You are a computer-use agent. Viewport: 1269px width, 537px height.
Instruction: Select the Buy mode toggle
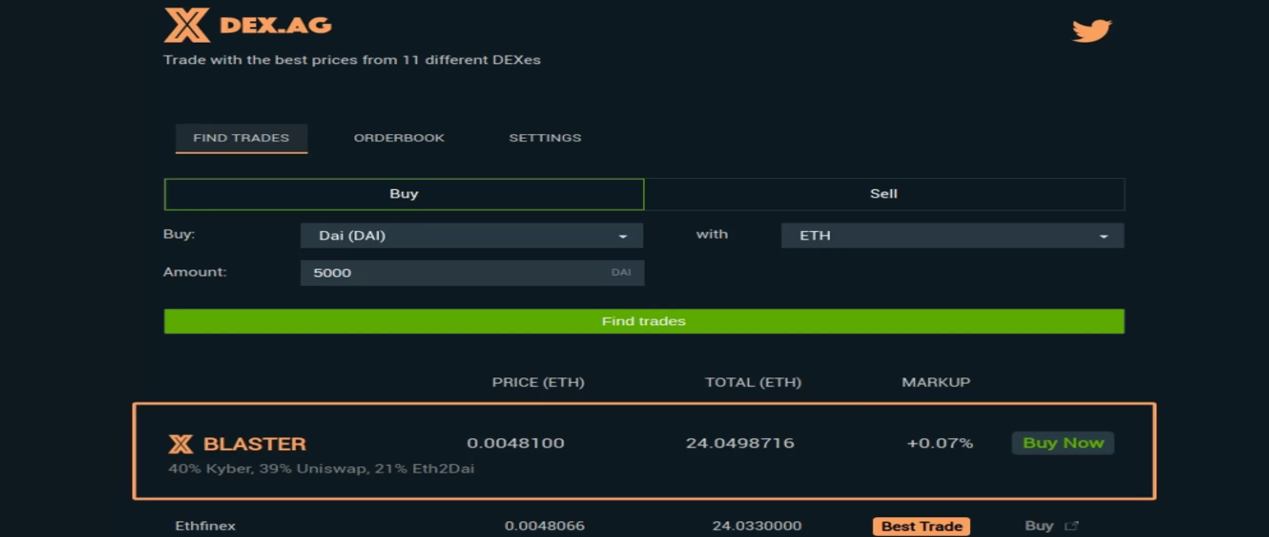[x=404, y=194]
